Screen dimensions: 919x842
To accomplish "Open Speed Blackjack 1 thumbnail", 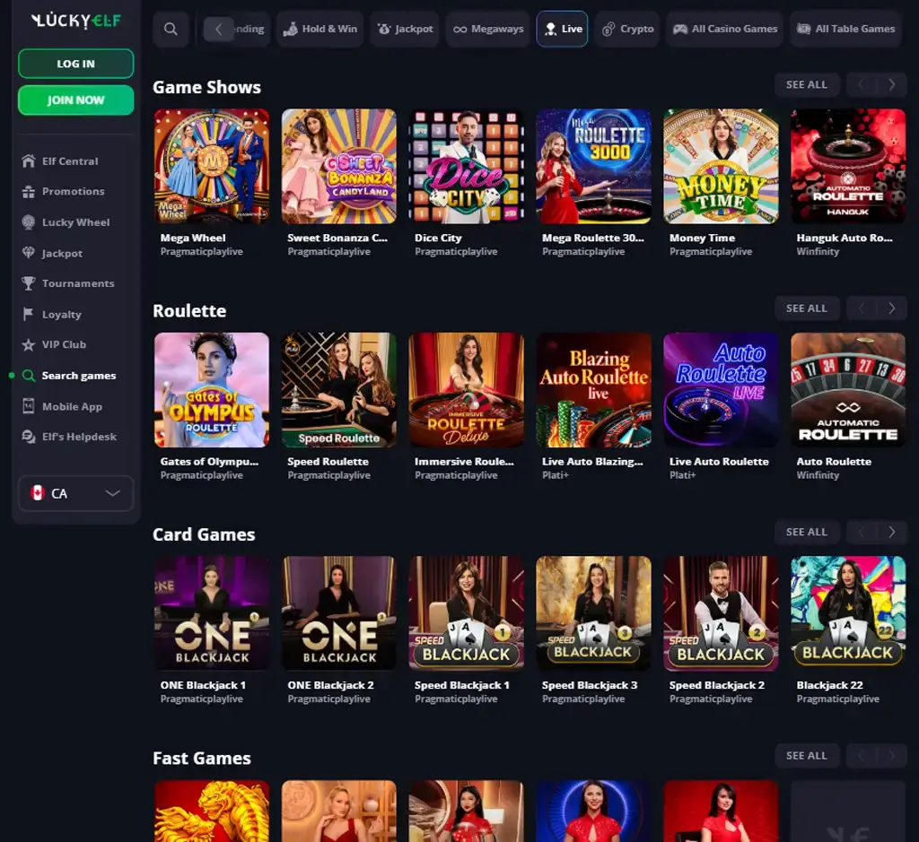I will pos(466,613).
